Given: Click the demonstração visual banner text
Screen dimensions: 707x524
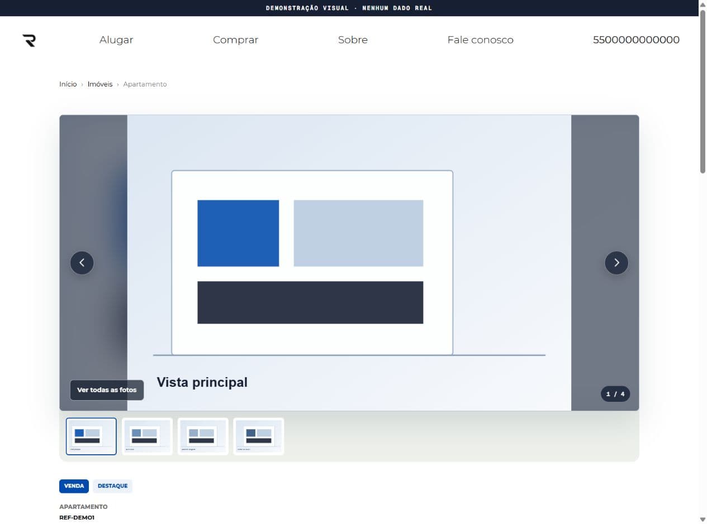Looking at the screenshot, I should (349, 8).
